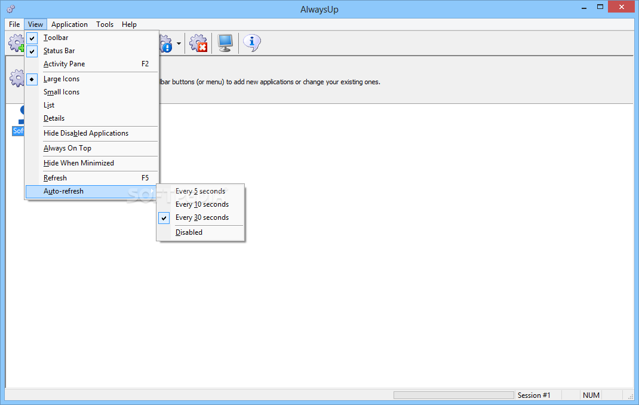639x405 pixels.
Task: Choose Disabled in auto-refresh submenu
Action: coord(201,232)
